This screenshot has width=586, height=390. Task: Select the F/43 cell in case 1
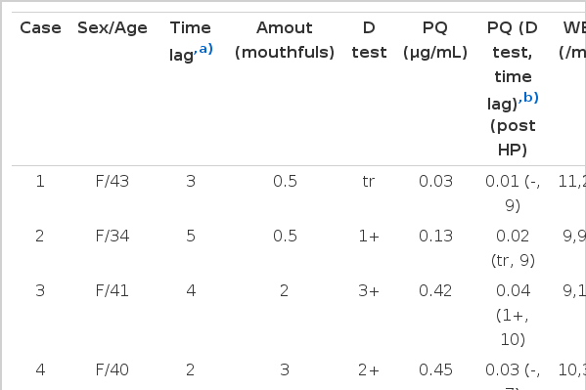tap(113, 182)
